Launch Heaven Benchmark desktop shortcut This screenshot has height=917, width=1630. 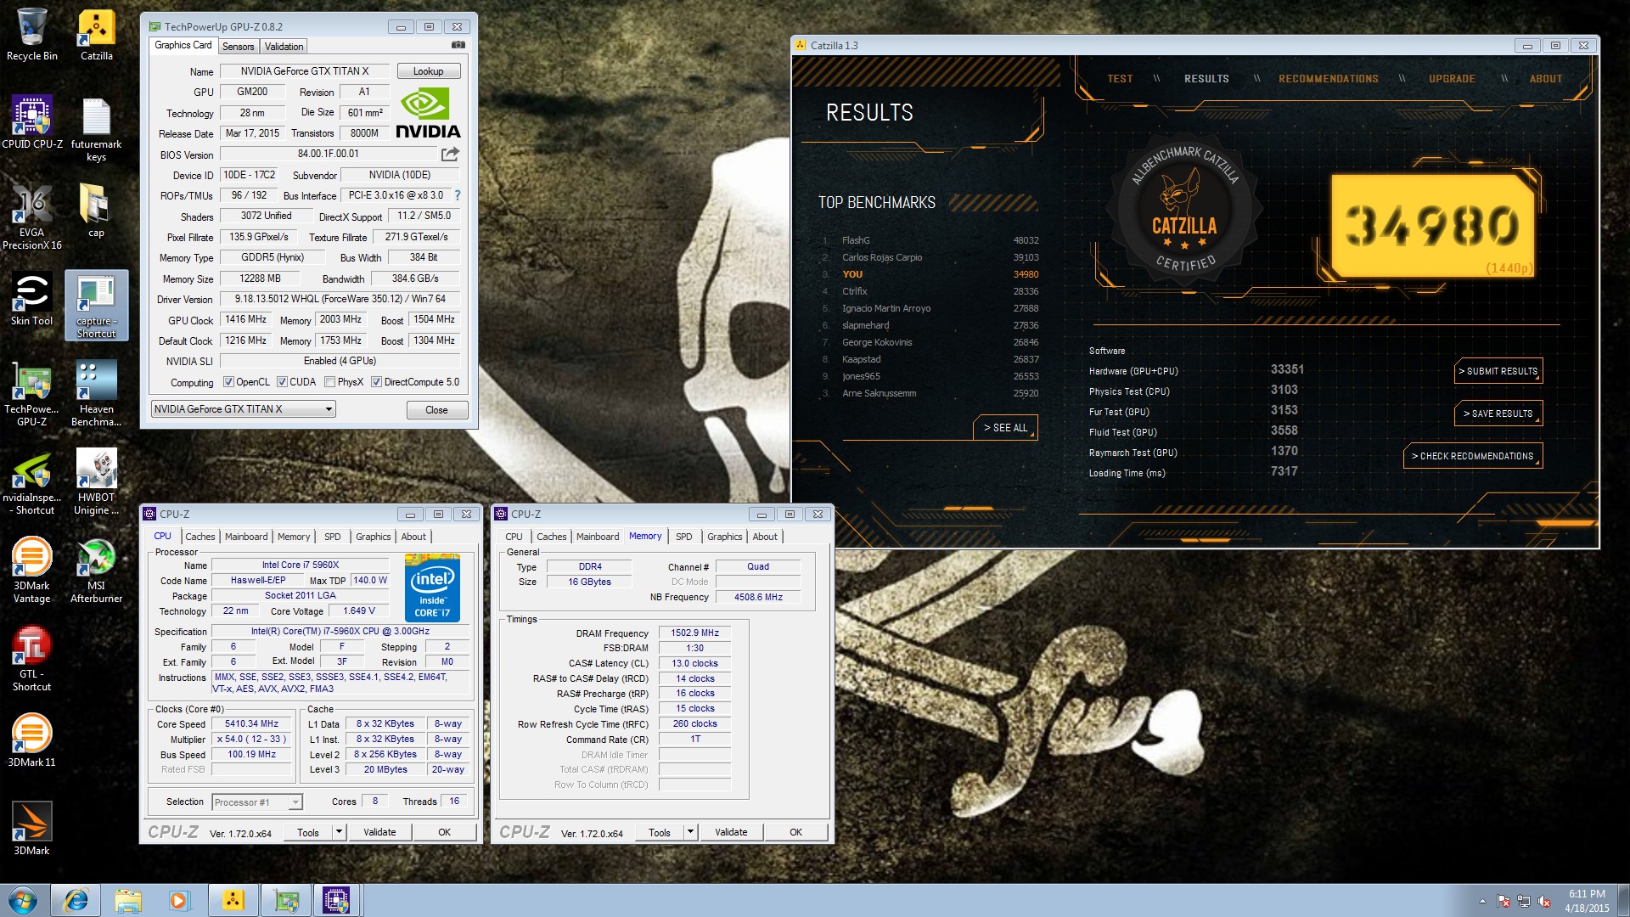[x=96, y=393]
